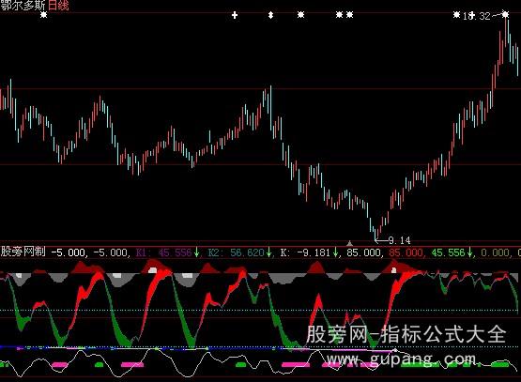Screen dimensions: 521x382
Task: Click the green down arrow after K1 value
Action: click(x=197, y=252)
